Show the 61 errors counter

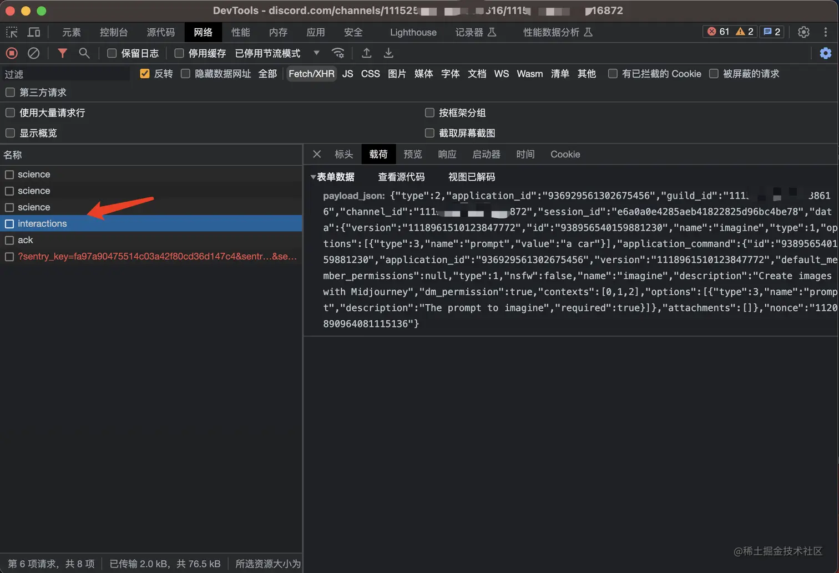pyautogui.click(x=718, y=32)
